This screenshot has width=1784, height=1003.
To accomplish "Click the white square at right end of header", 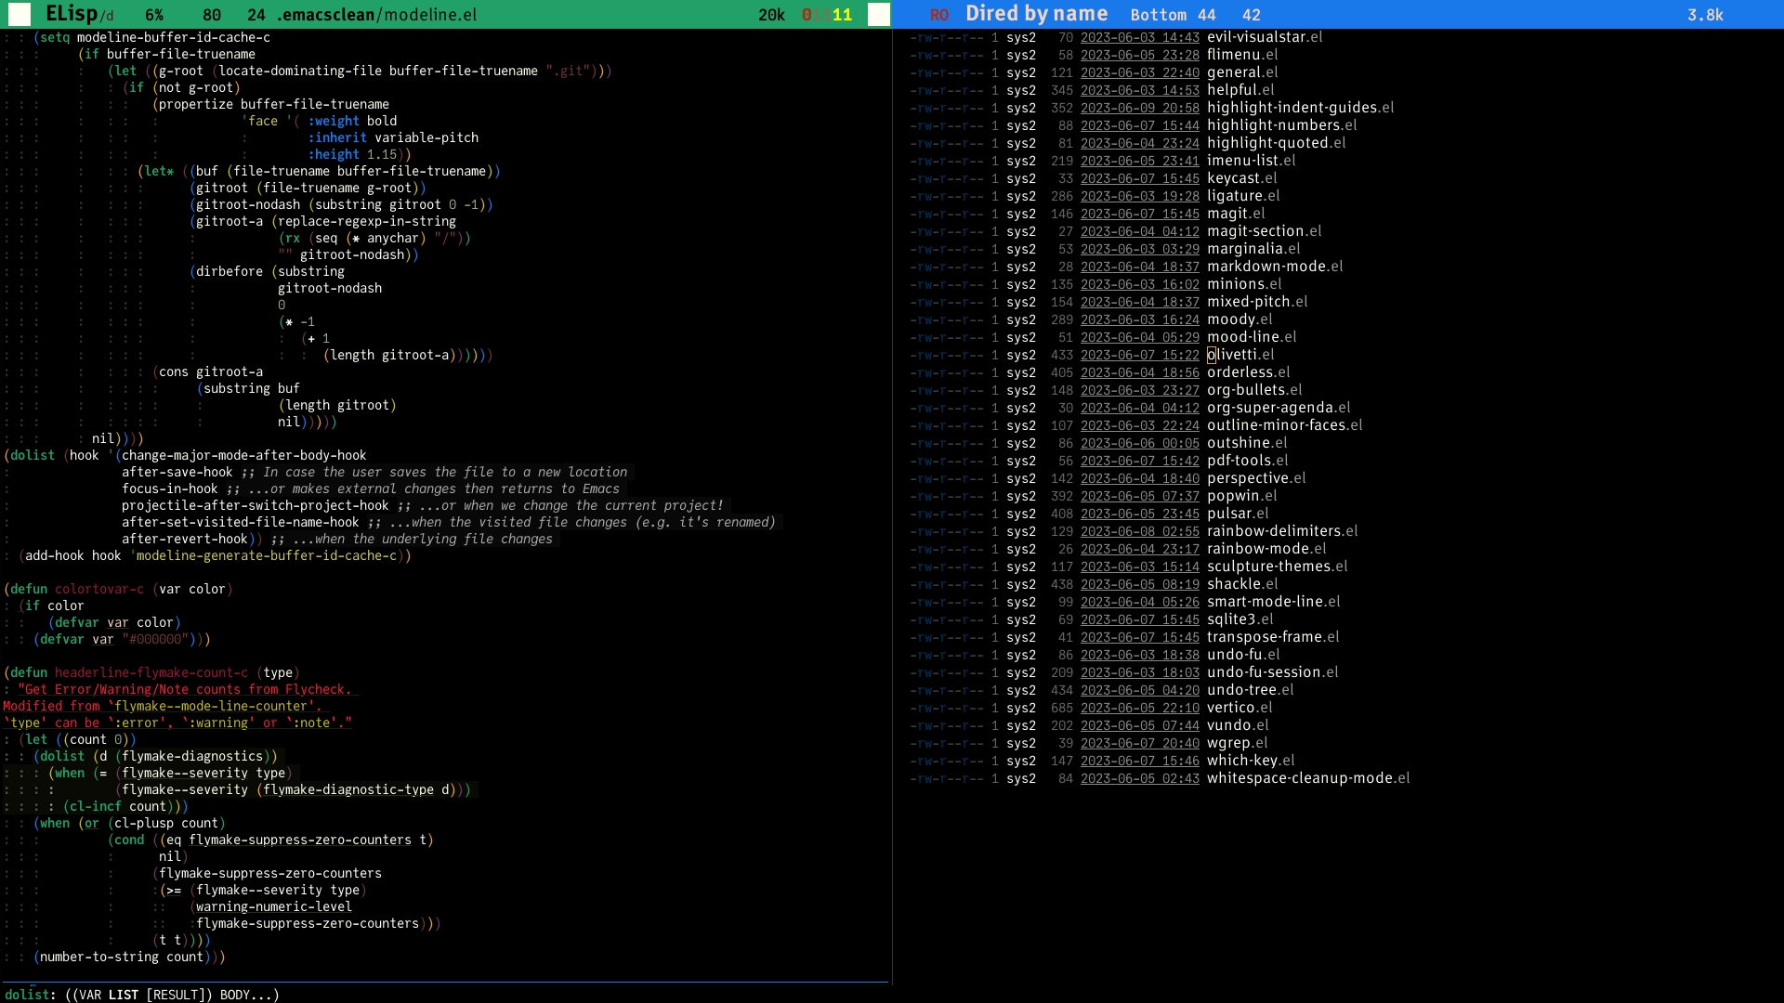I will pyautogui.click(x=878, y=14).
